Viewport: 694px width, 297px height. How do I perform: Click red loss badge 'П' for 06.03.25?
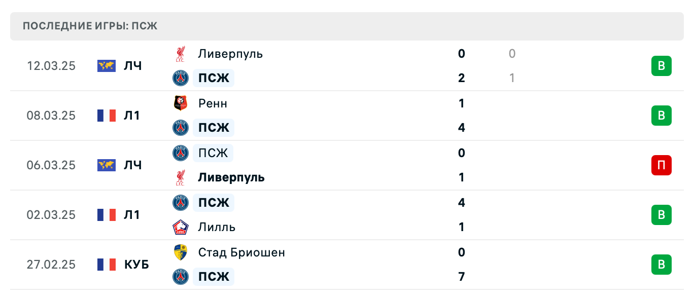coord(661,165)
